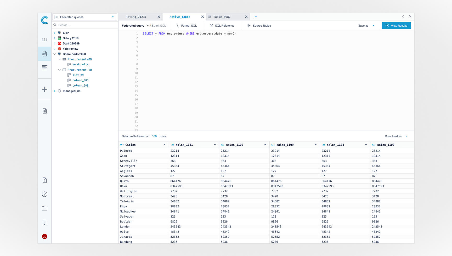Click the plus icon to add new connection
Viewport: 452px width, 256px height.
tap(44, 89)
